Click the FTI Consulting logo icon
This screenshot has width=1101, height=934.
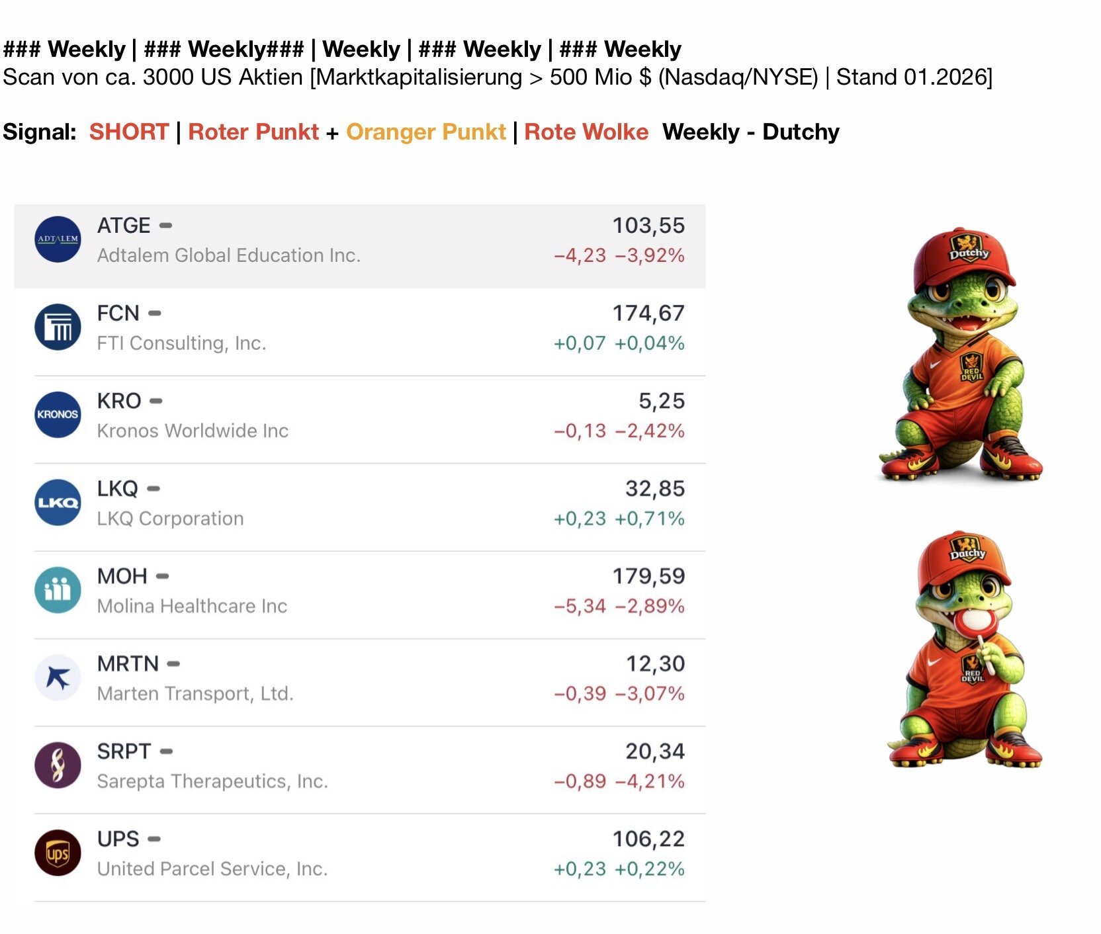pos(58,327)
